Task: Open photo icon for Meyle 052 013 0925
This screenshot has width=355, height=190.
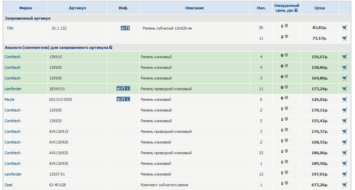Action: (x=119, y=99)
